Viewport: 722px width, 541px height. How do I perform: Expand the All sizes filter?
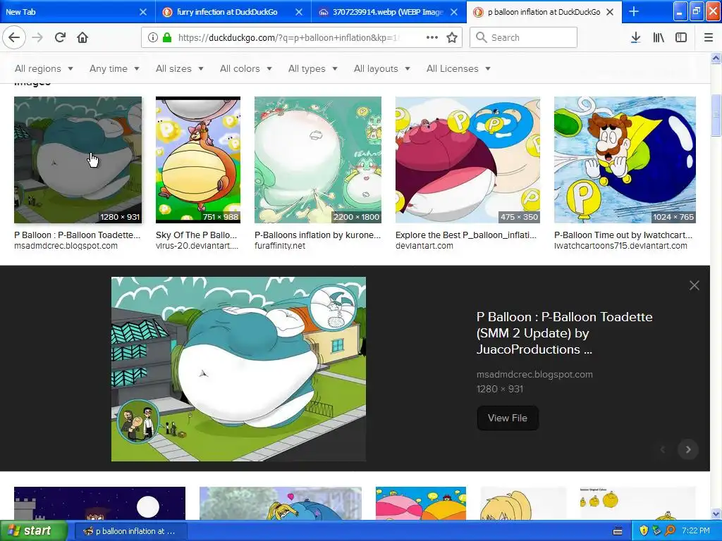(x=180, y=68)
